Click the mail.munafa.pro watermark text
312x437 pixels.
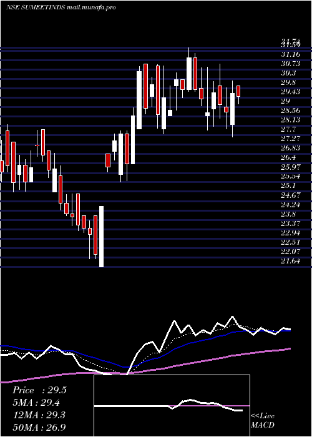[91, 7]
